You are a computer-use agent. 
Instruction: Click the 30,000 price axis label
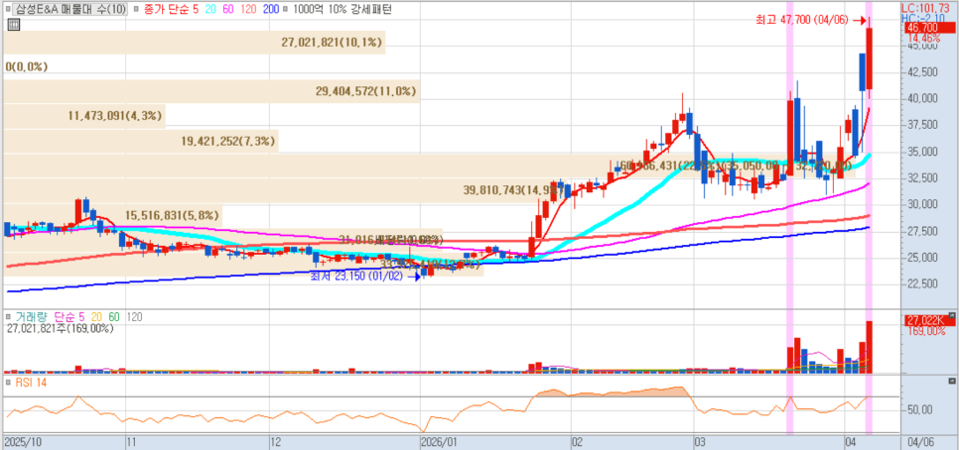tap(921, 204)
